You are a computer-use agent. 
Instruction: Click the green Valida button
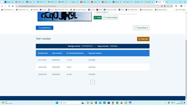(98, 17)
